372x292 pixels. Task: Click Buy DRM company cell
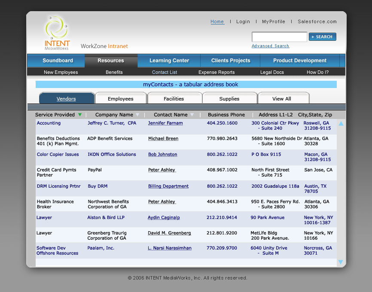pos(98,186)
